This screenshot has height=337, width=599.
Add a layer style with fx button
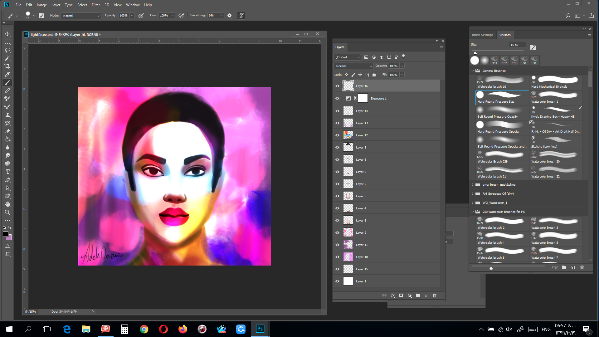click(x=393, y=295)
